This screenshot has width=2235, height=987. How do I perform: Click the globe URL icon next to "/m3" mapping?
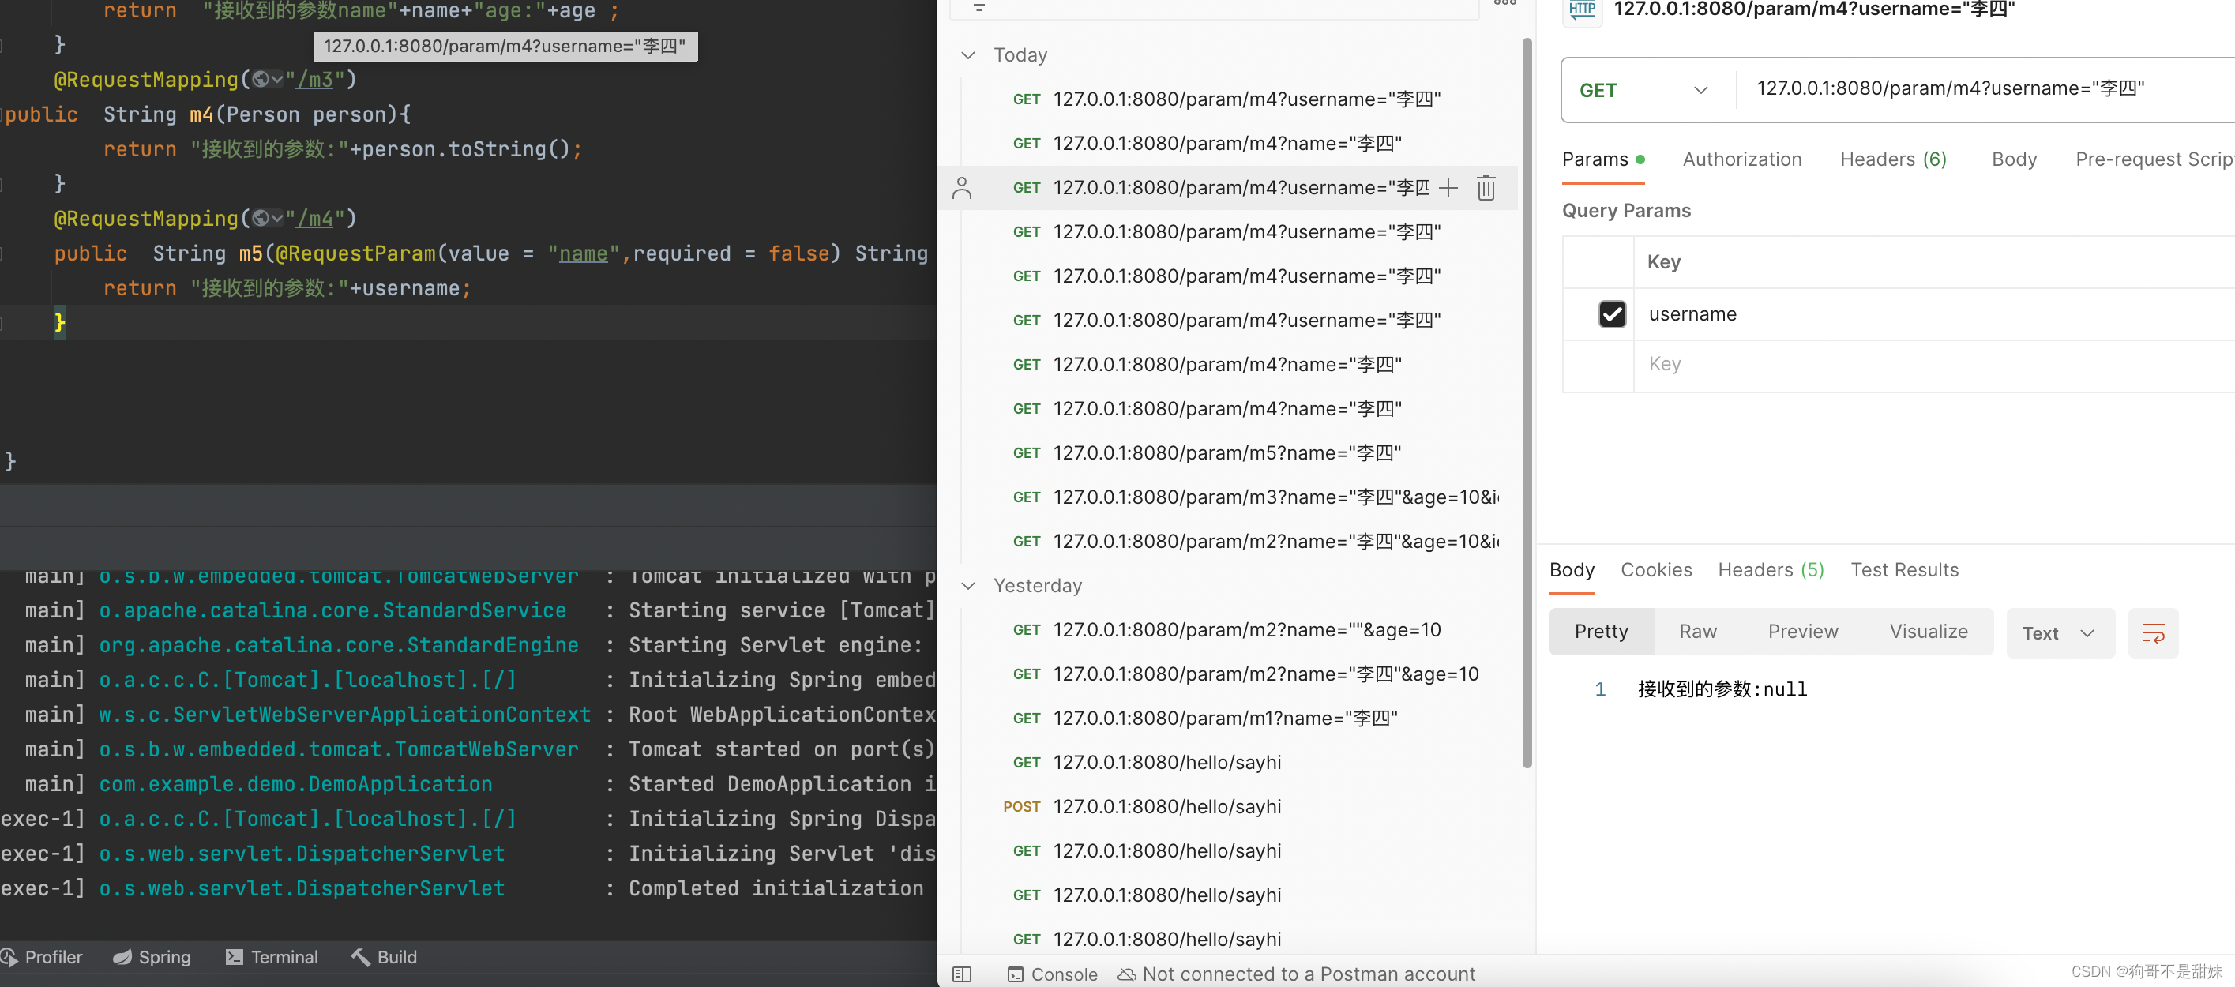(x=266, y=80)
